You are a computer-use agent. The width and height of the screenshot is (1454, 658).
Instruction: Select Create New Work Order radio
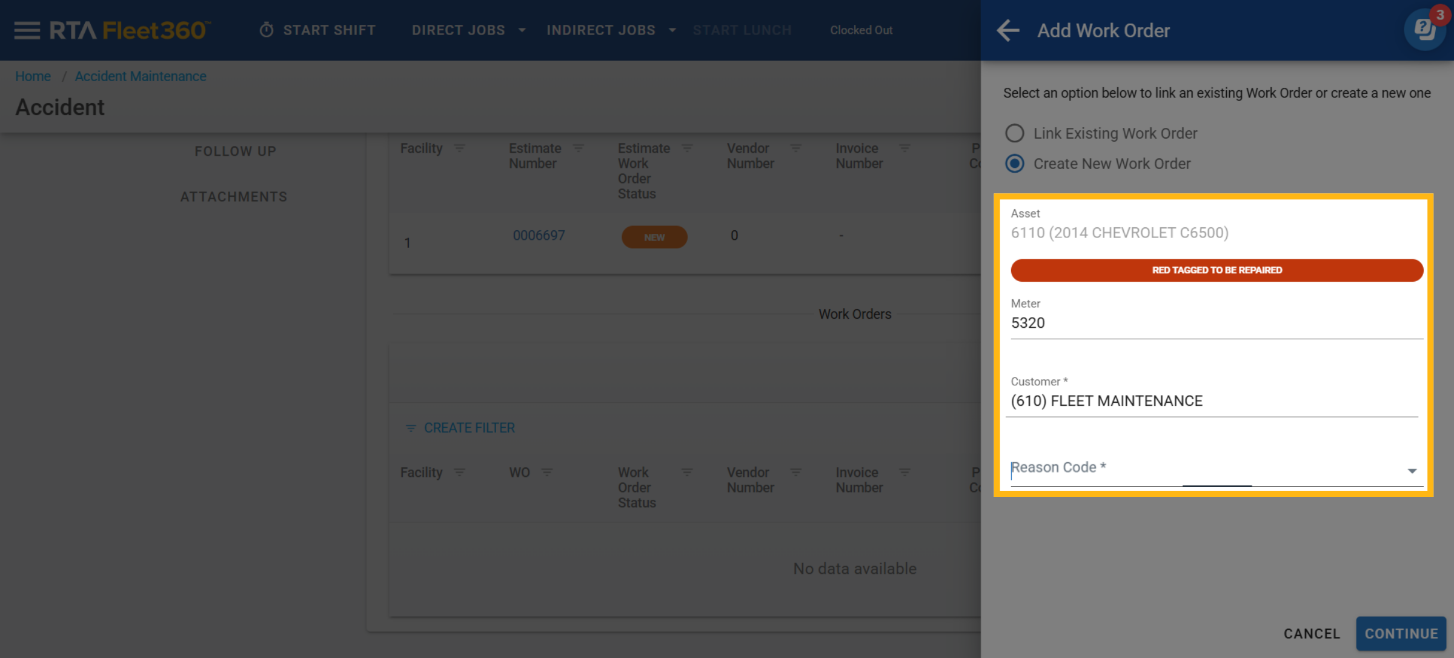(x=1015, y=164)
